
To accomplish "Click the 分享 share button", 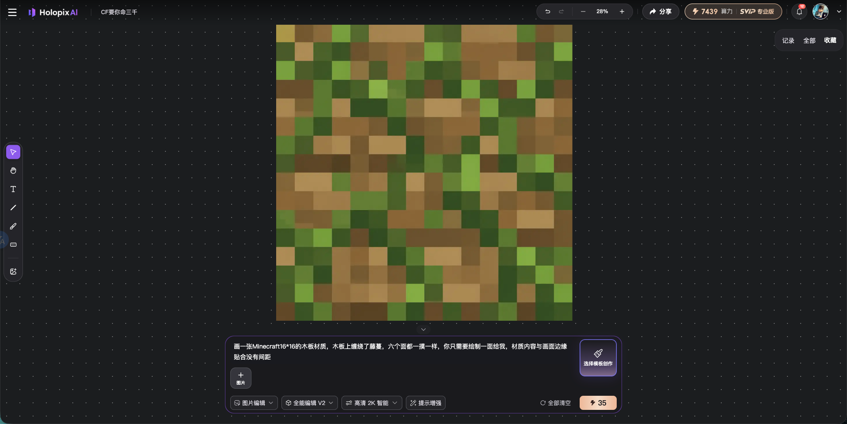I will pyautogui.click(x=660, y=11).
